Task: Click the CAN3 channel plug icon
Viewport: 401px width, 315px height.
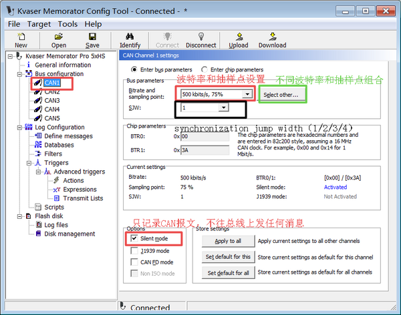Action: 38,100
